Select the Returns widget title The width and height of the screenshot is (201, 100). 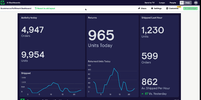pyautogui.click(x=92, y=18)
